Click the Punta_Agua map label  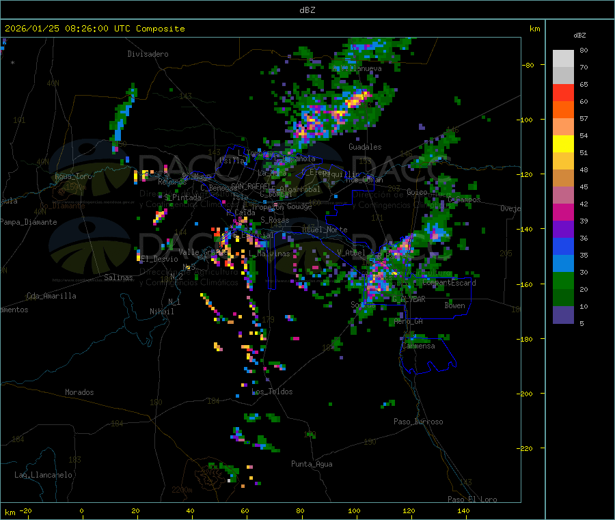click(x=312, y=465)
